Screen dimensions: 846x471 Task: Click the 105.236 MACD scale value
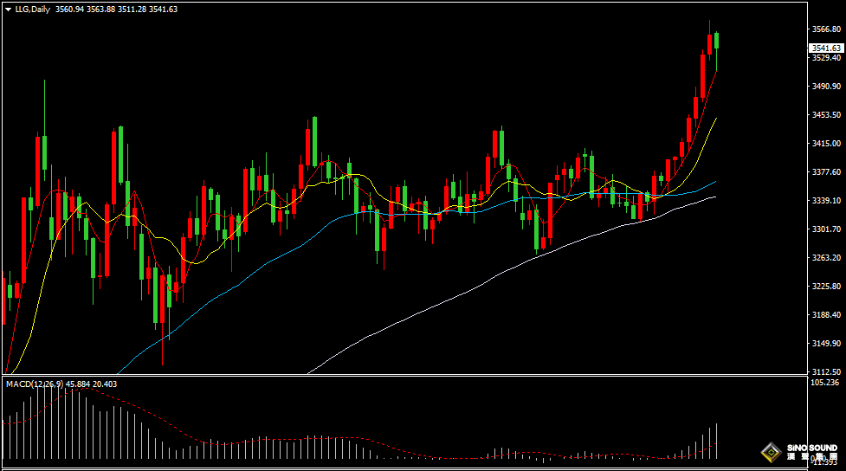[824, 382]
